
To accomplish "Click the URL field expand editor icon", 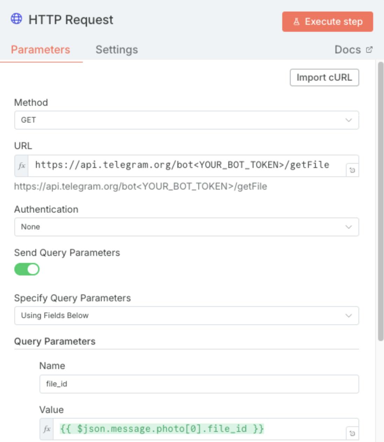I will coord(352,170).
